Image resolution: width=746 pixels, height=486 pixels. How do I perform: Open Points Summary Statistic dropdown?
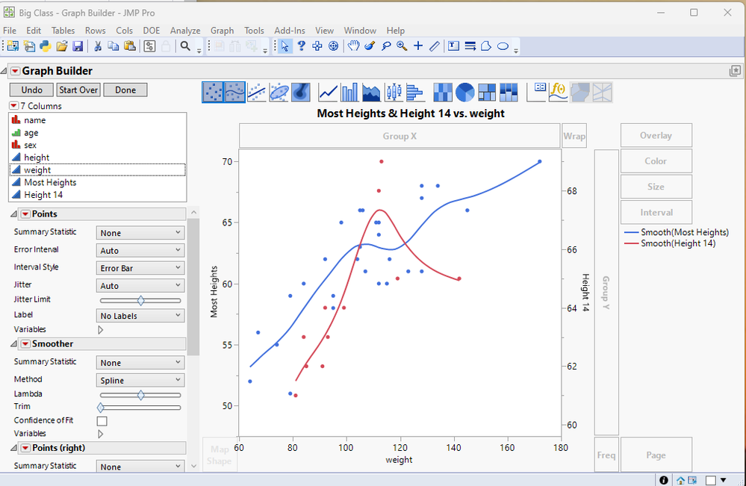tap(140, 232)
